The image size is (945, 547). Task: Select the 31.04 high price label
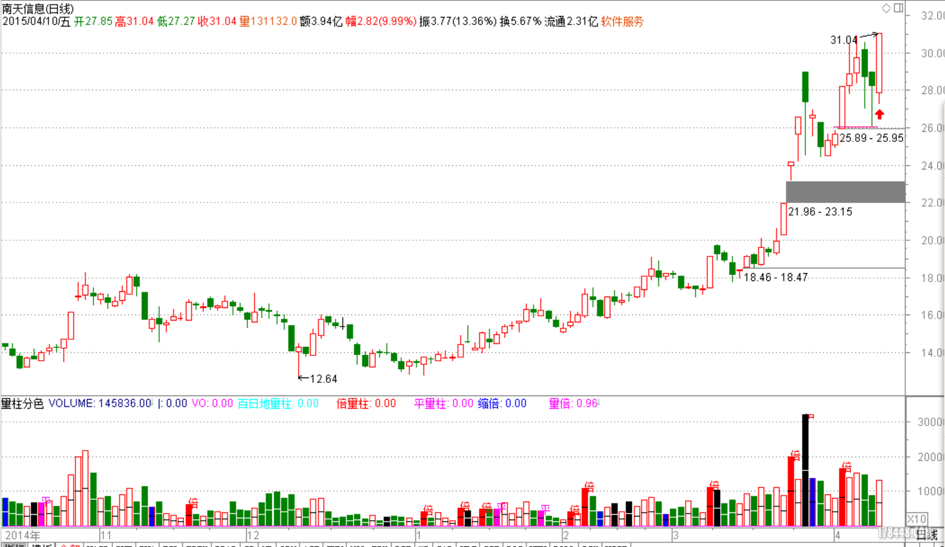point(844,40)
